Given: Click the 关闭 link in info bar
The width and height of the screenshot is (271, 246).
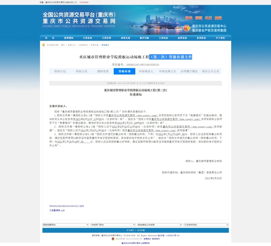Looking at the screenshot, I should pos(161,83).
